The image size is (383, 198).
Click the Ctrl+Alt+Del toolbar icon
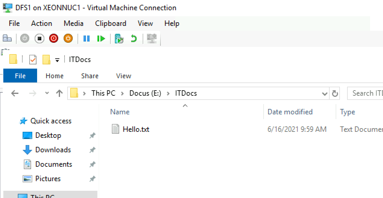7,38
